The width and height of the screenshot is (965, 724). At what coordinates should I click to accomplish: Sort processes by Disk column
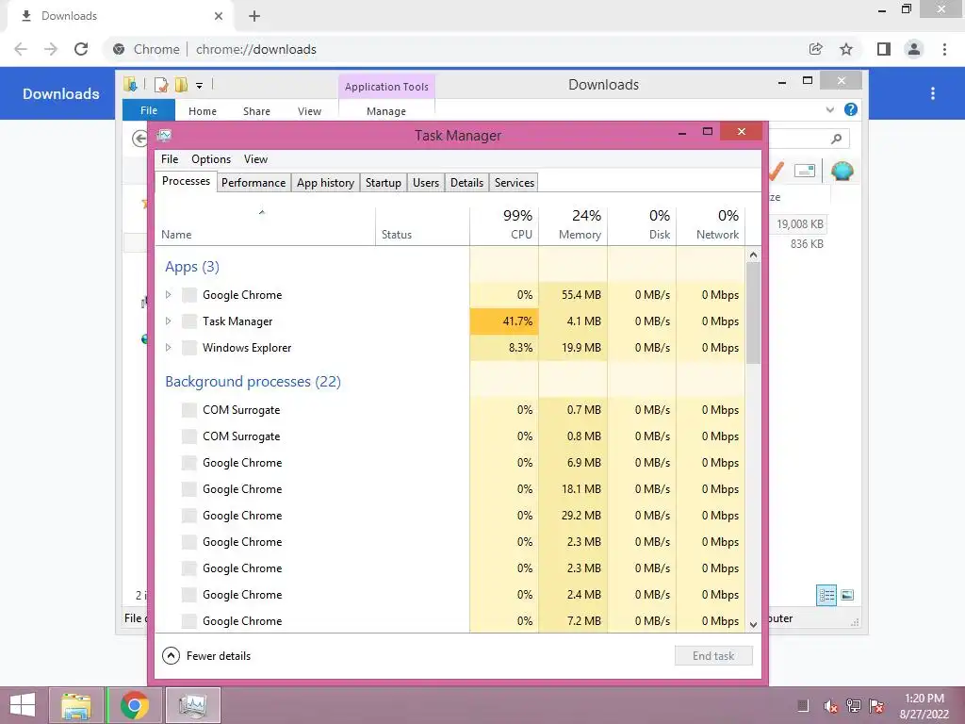click(642, 224)
